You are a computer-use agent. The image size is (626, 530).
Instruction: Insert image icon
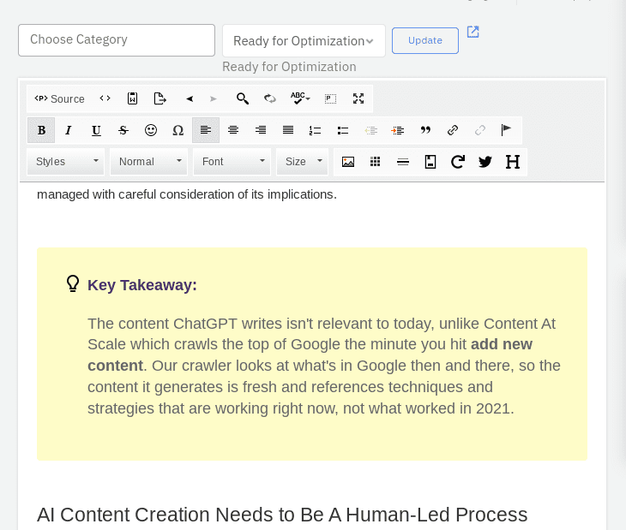(348, 162)
